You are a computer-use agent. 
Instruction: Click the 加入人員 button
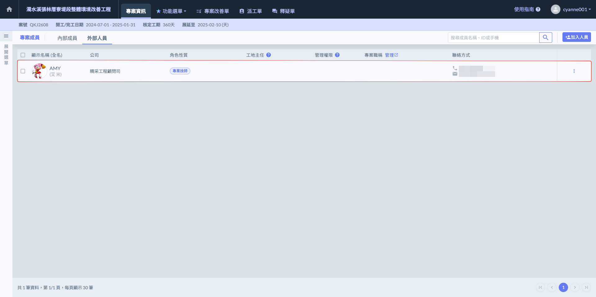coord(576,37)
